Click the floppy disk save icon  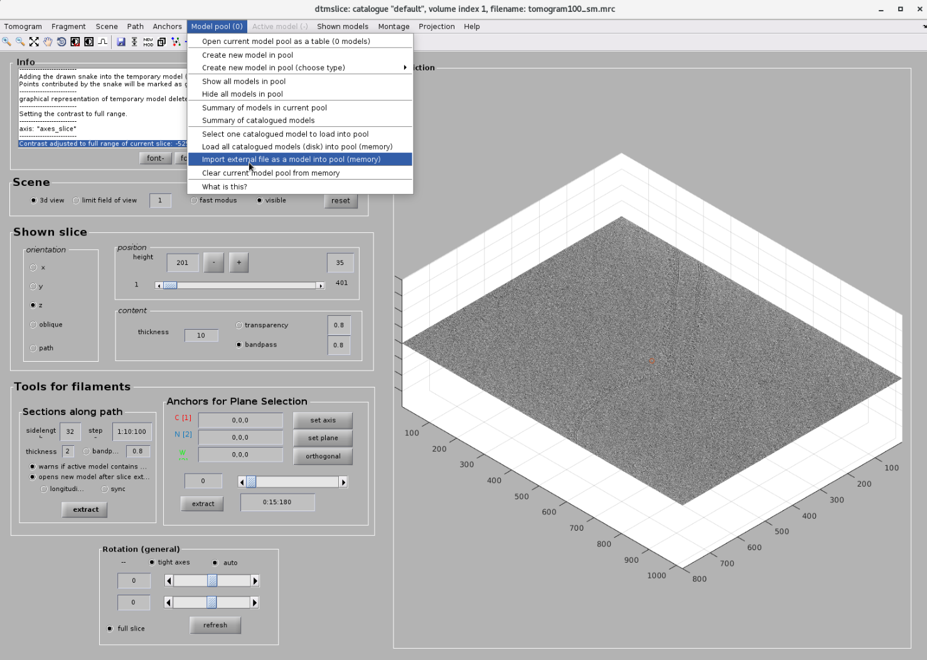121,41
